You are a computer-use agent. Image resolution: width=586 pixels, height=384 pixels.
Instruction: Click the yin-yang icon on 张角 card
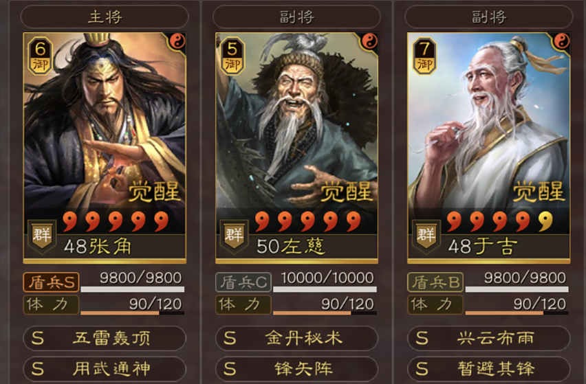coord(177,41)
